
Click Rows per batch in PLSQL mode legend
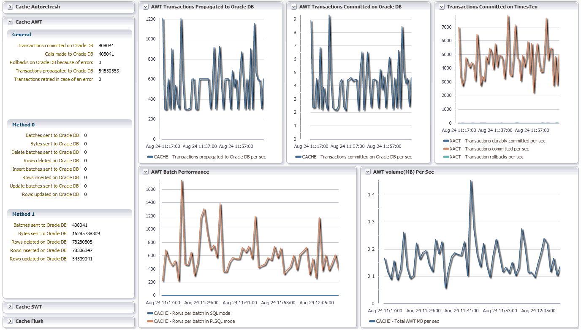click(191, 321)
